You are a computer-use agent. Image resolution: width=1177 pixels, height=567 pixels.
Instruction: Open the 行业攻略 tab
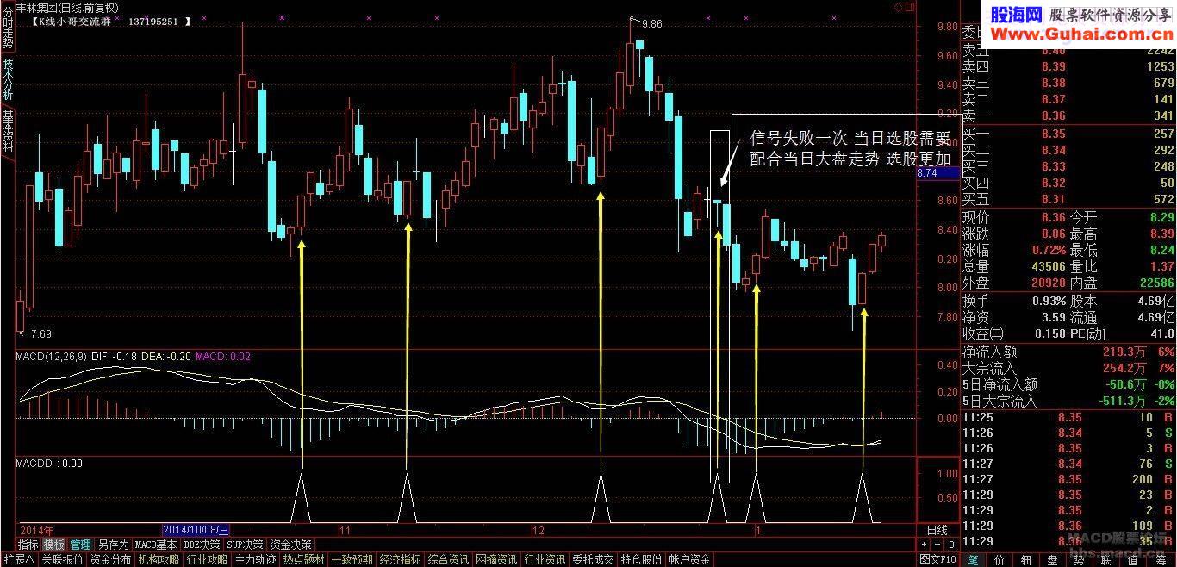pos(207,559)
